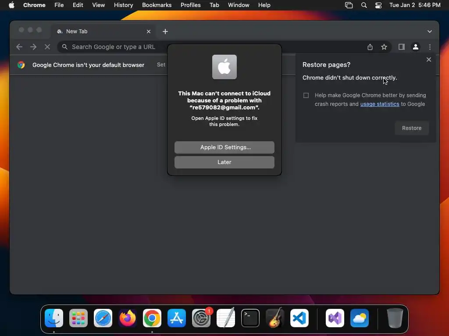The image size is (449, 336).
Task: Follow the usage statistics link
Action: (x=380, y=104)
